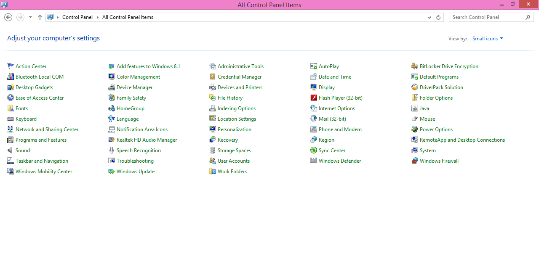
Task: Open the Recovery link
Action: point(228,140)
